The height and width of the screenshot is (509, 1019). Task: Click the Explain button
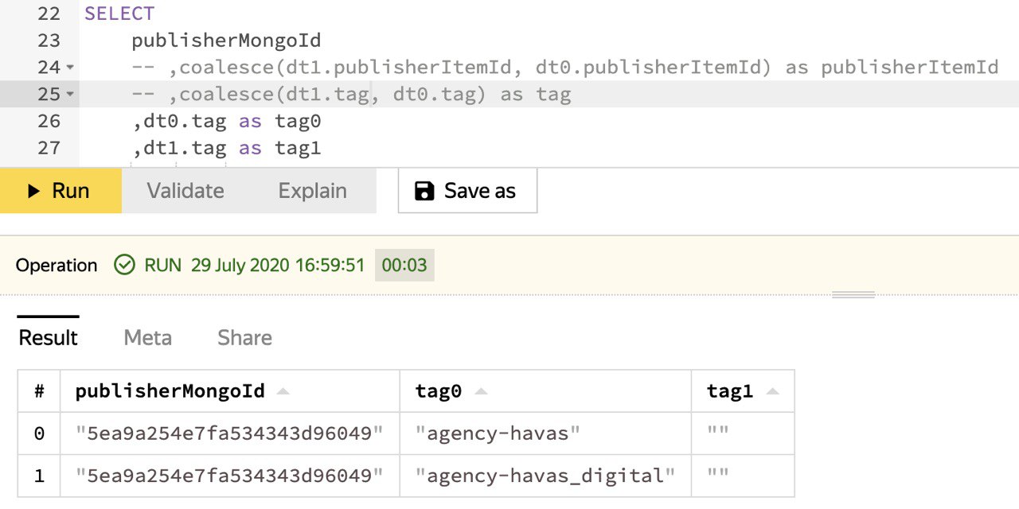pos(313,191)
